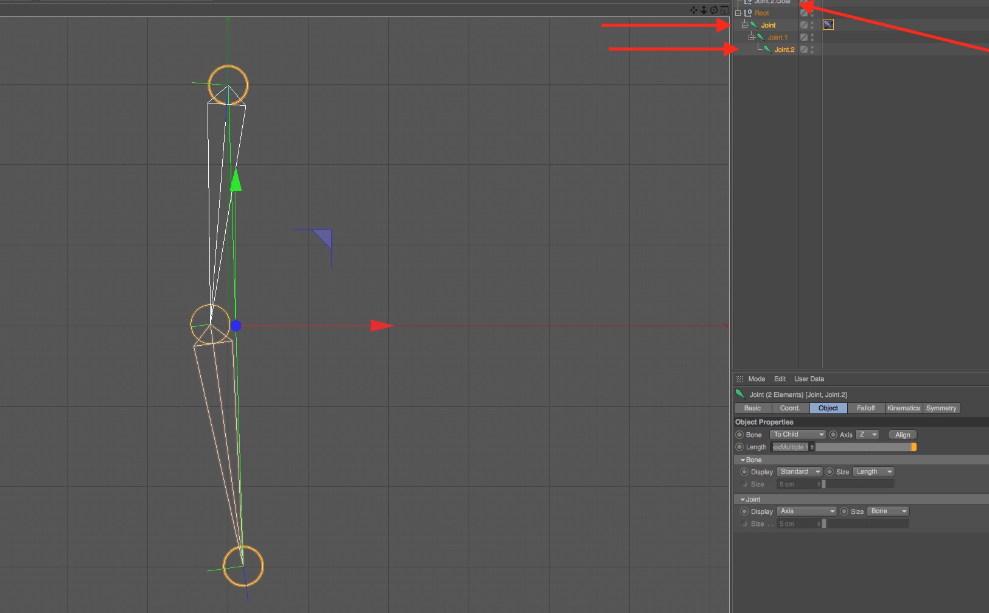The height and width of the screenshot is (613, 989).
Task: Collapse the Joint section triangle
Action: click(743, 500)
